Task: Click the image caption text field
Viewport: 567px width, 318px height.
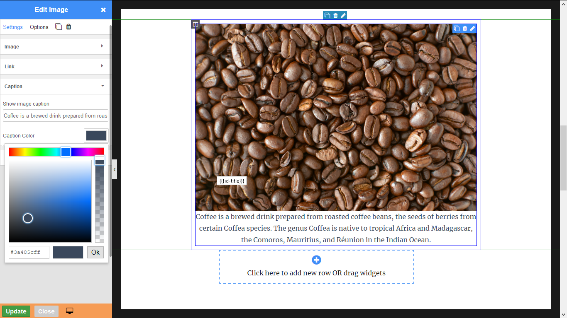Action: [x=56, y=116]
